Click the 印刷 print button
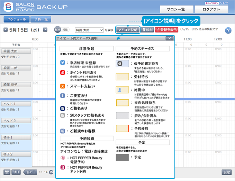 pos(147,30)
